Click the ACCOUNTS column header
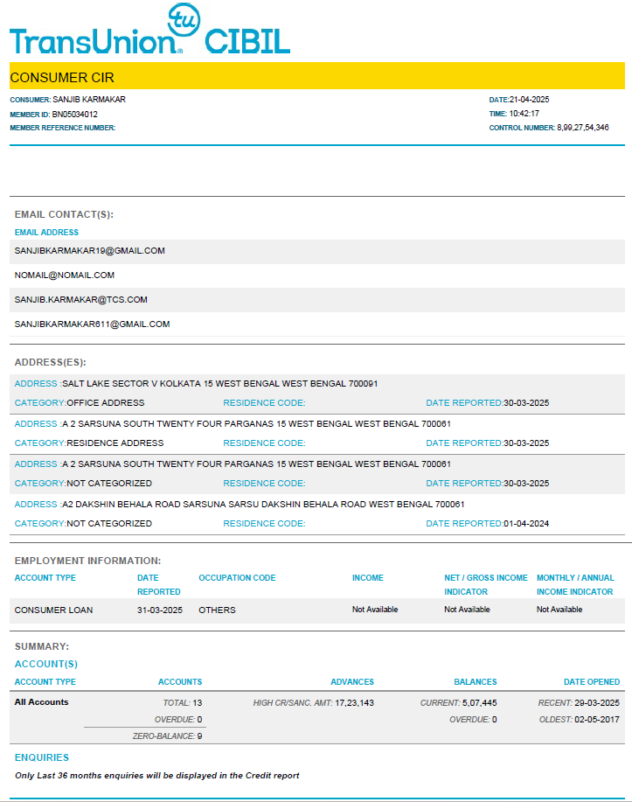The width and height of the screenshot is (632, 802). click(x=180, y=682)
